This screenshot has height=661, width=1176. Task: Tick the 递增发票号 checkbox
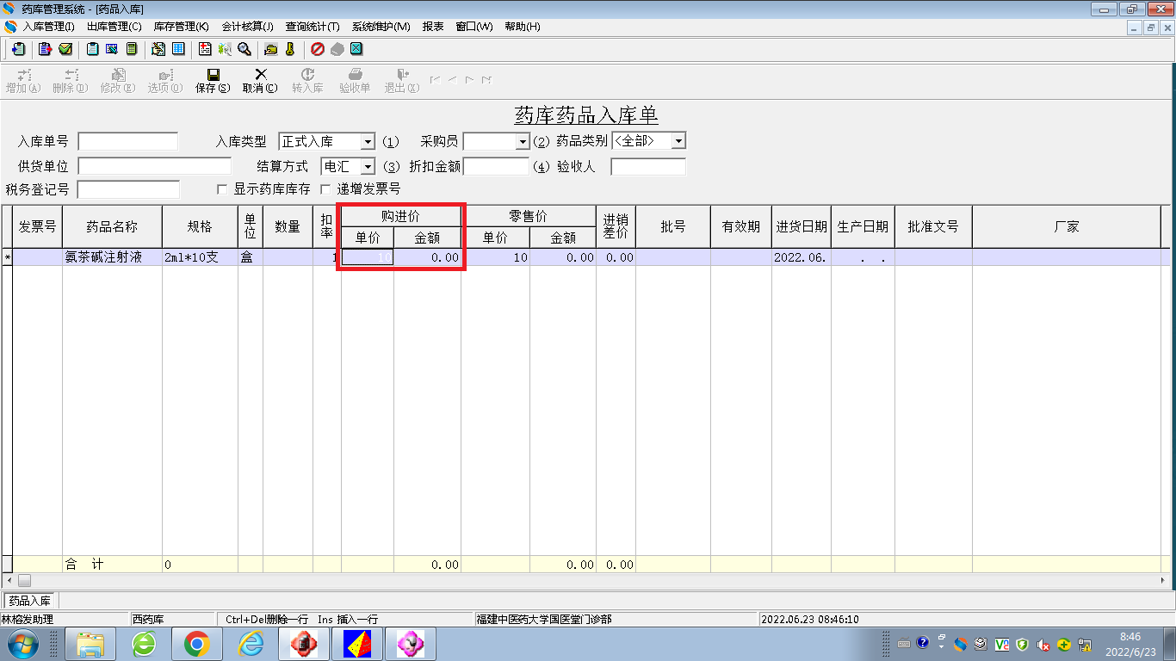(325, 188)
